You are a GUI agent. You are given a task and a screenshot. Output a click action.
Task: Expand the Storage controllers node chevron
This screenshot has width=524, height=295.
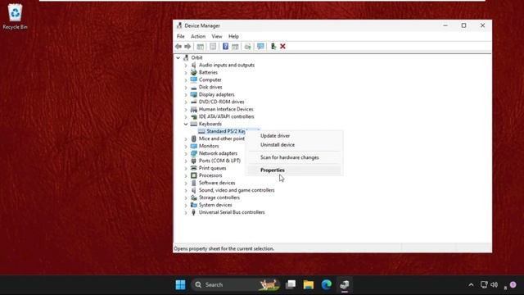point(186,197)
